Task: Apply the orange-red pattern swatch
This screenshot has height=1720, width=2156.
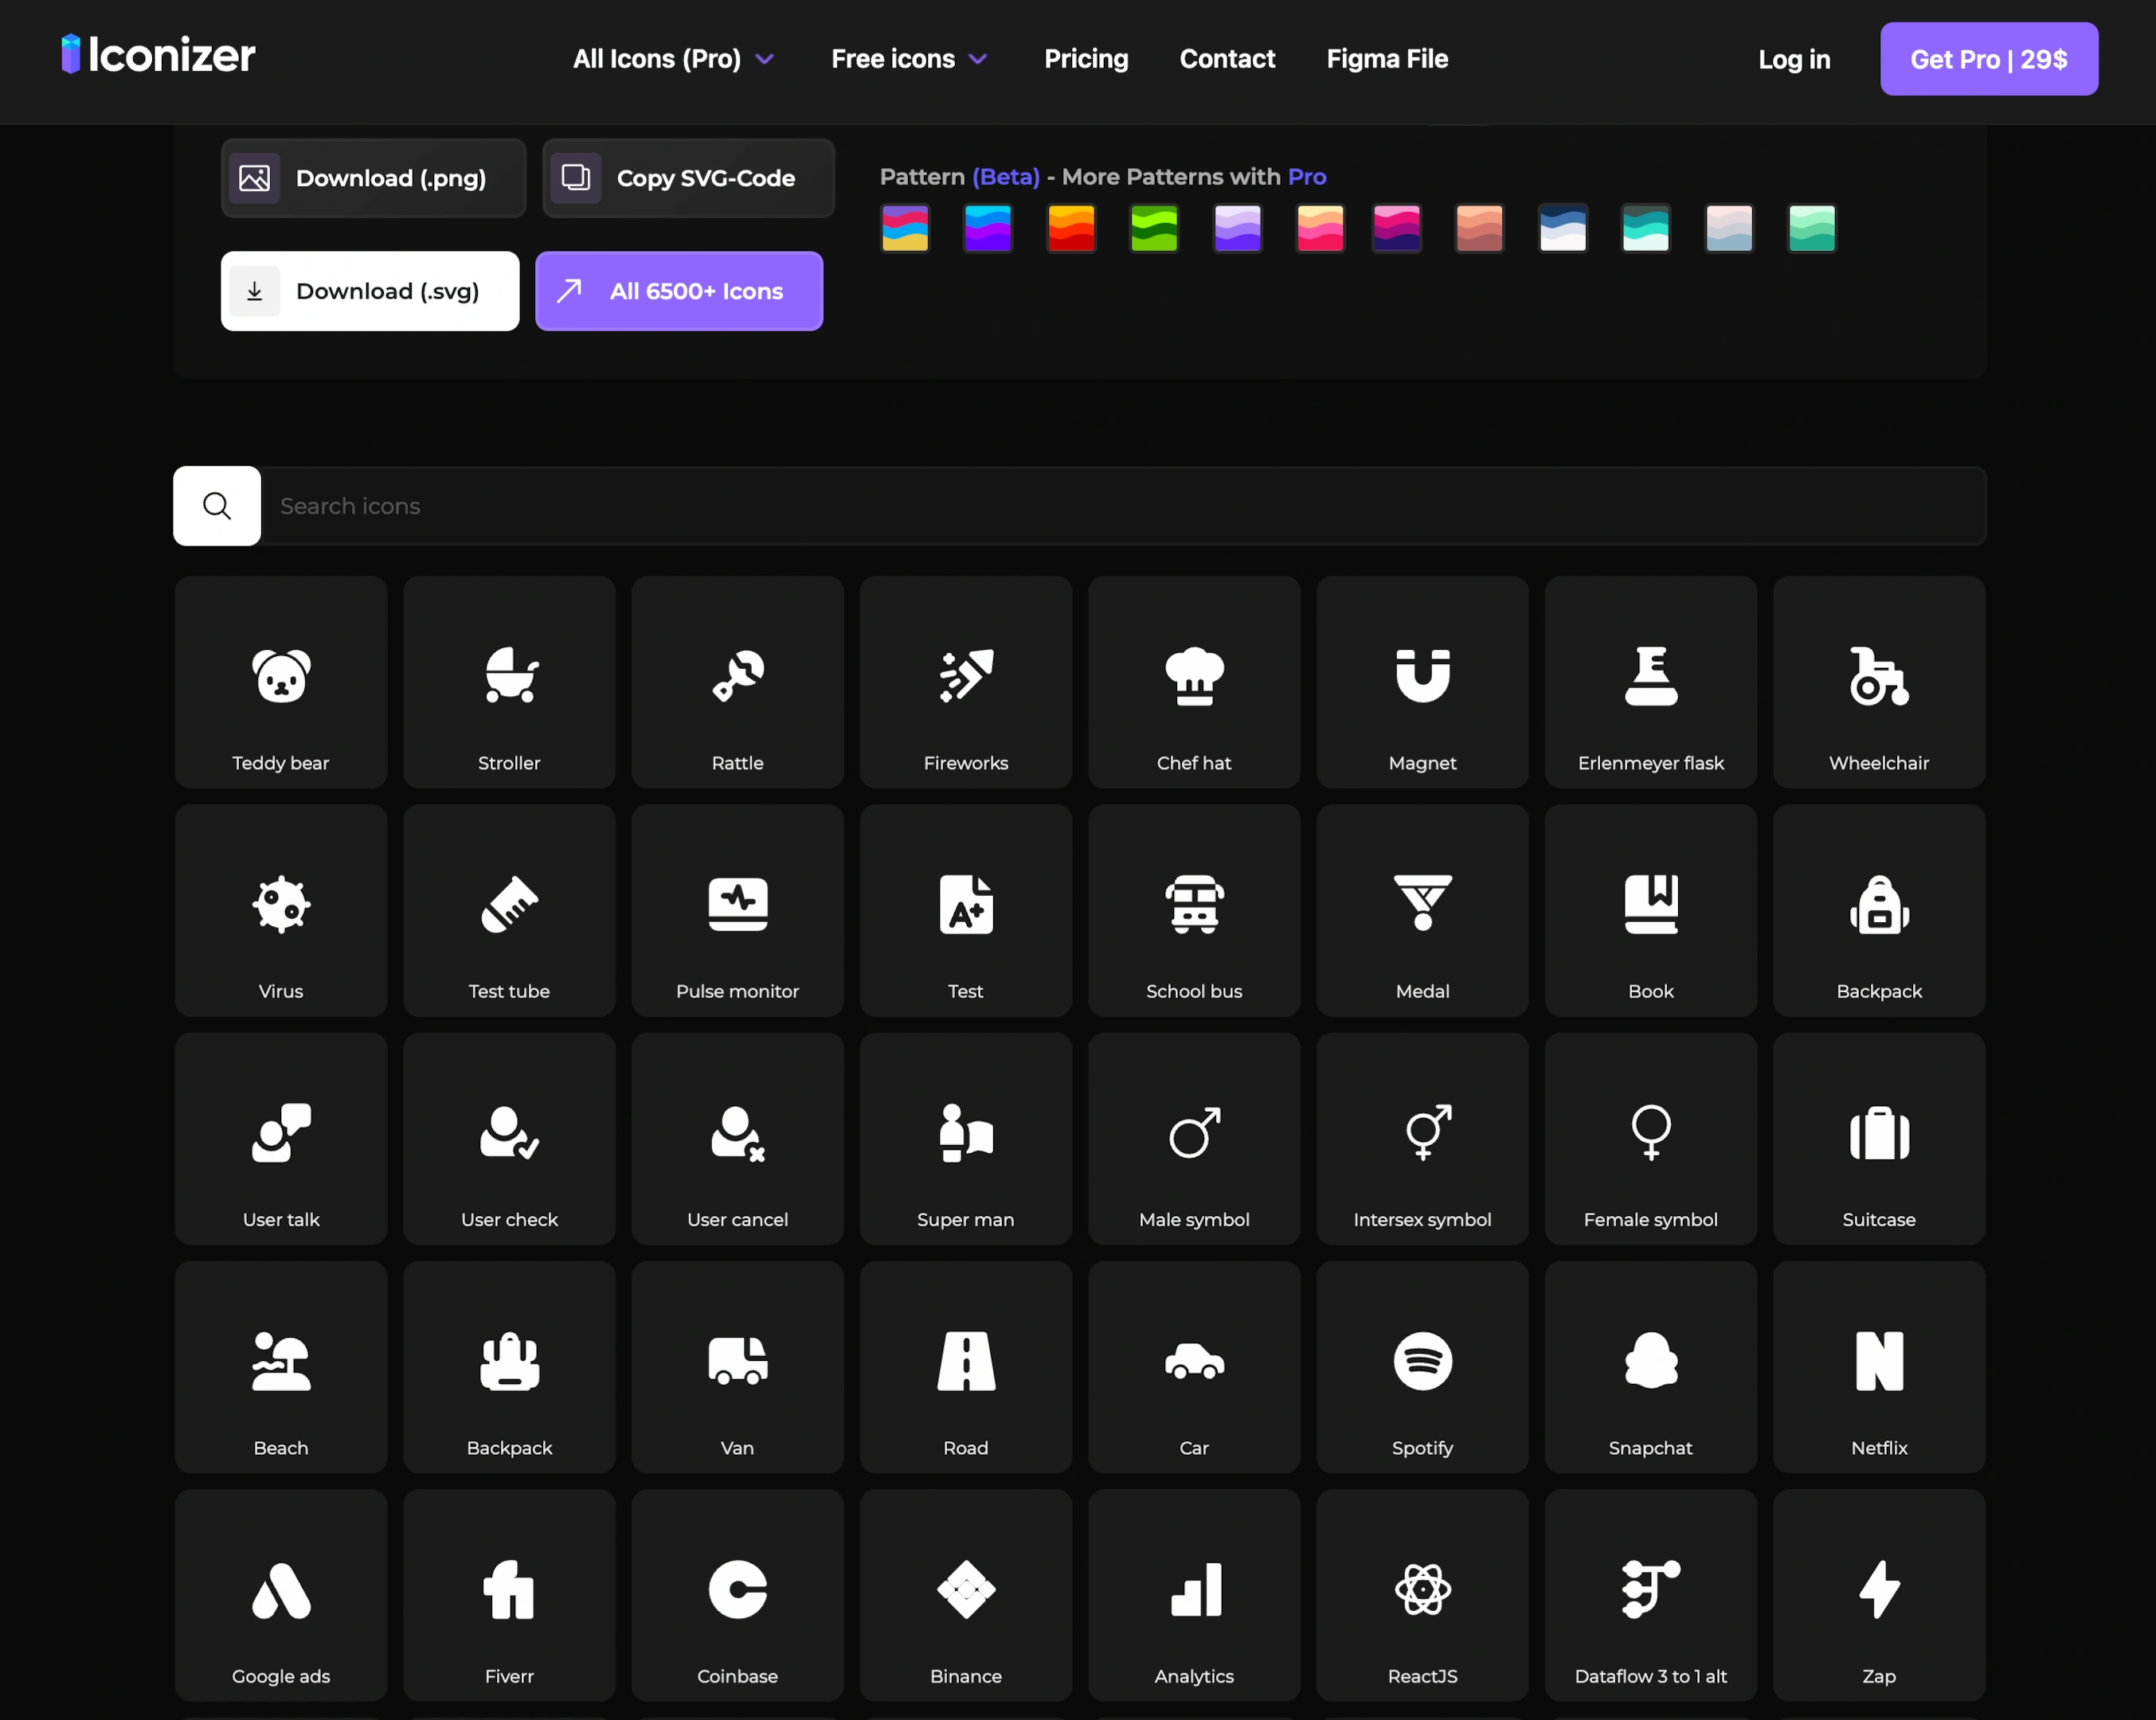Action: coord(1070,228)
